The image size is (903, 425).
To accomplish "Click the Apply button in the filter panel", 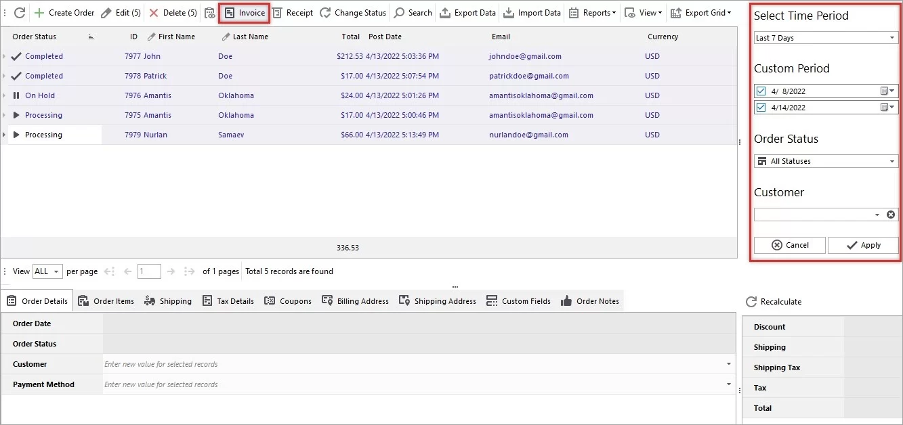I will 863,245.
